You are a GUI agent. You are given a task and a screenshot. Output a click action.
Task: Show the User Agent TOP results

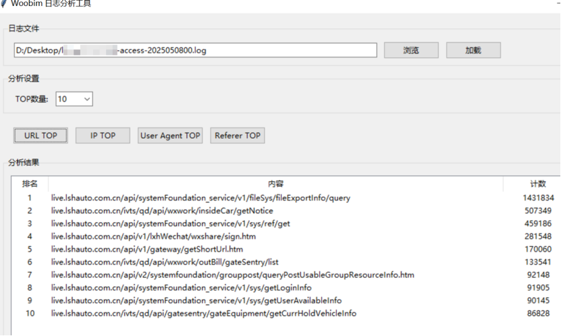[170, 136]
